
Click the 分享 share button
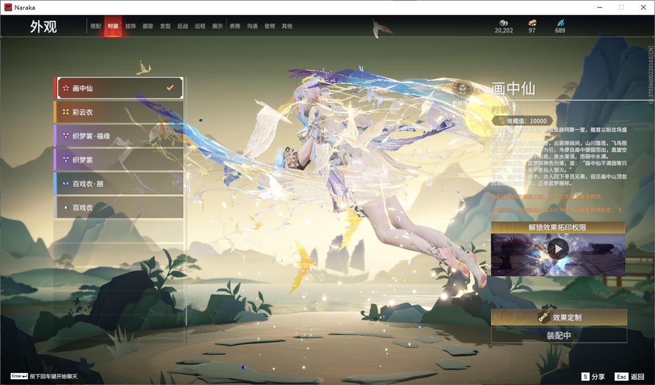pos(594,377)
